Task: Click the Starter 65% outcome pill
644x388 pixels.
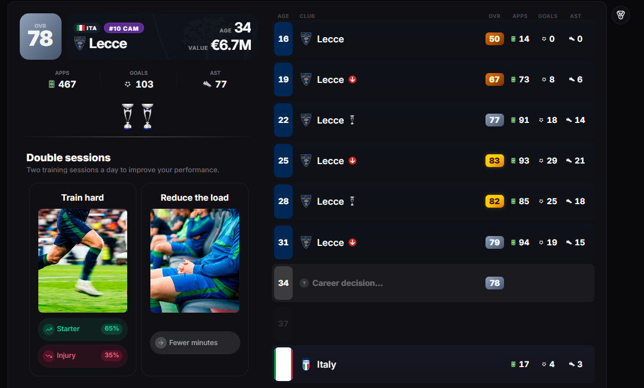Action: [82, 329]
